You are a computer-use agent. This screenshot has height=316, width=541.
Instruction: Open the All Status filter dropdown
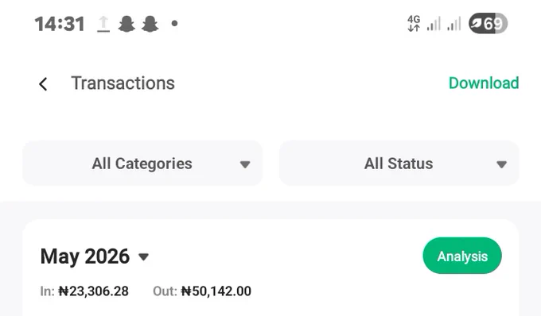399,164
